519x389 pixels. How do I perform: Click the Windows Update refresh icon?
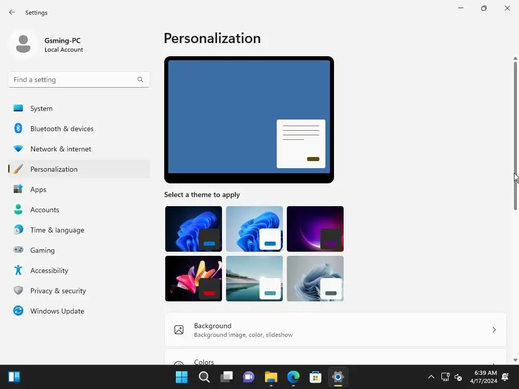(x=18, y=310)
